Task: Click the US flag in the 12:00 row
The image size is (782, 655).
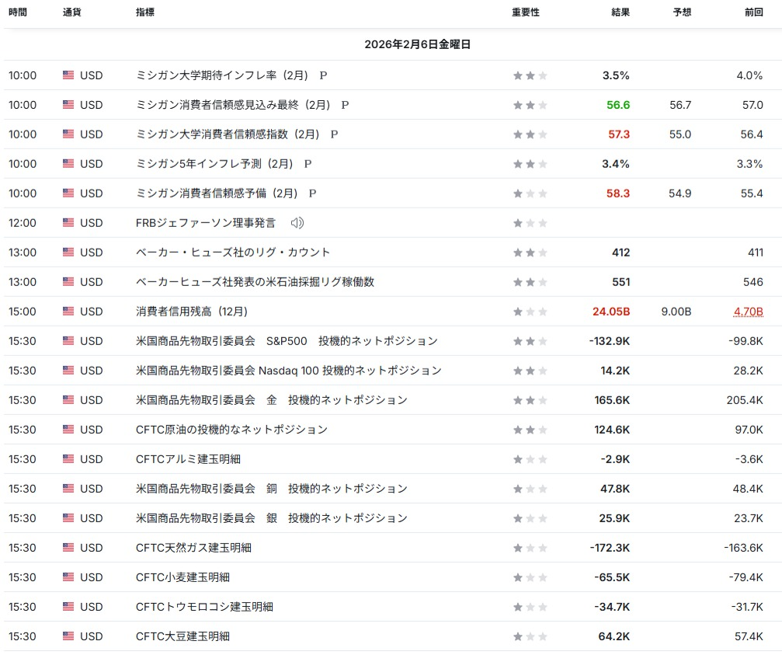Action: click(x=68, y=223)
